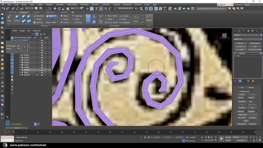Expand the PolyDraw panel arrow
263x148 pixels.
49,26
